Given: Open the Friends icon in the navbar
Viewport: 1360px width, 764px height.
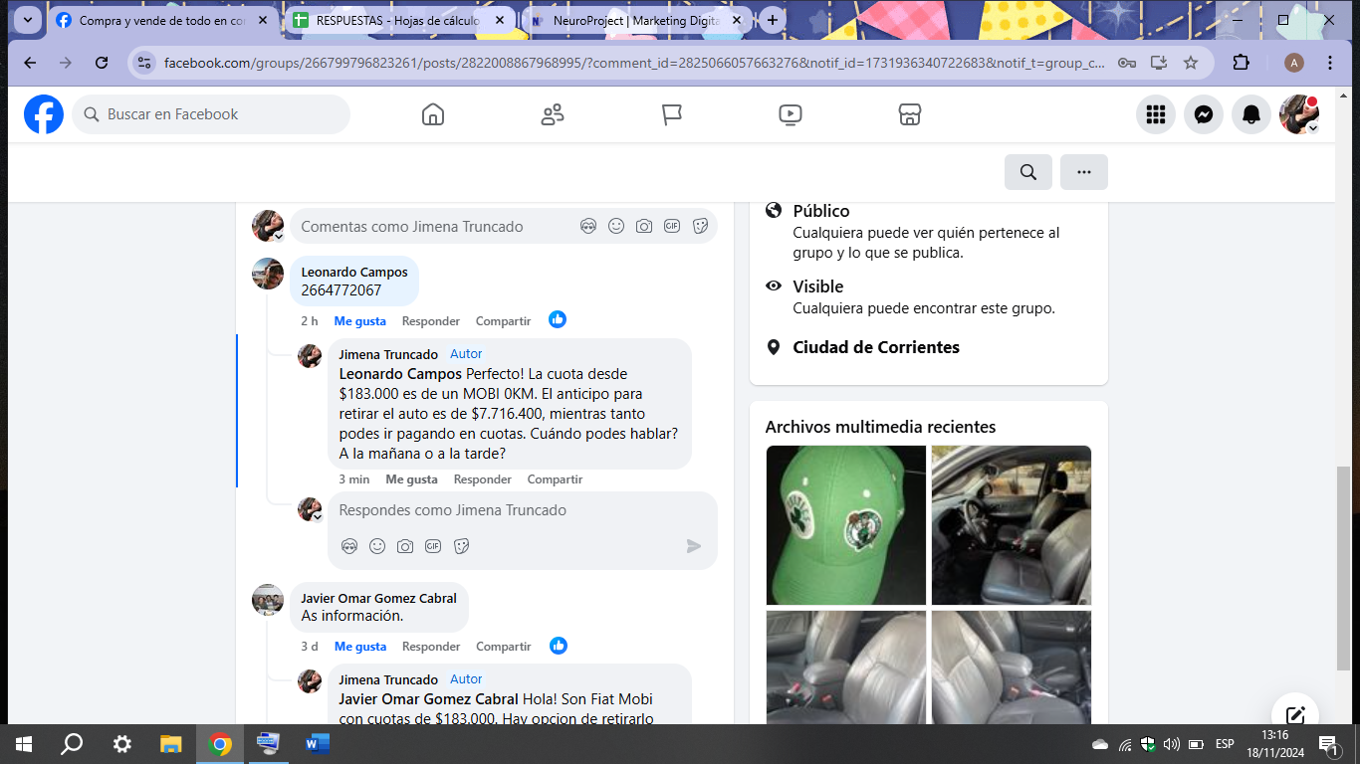Looking at the screenshot, I should tap(553, 114).
